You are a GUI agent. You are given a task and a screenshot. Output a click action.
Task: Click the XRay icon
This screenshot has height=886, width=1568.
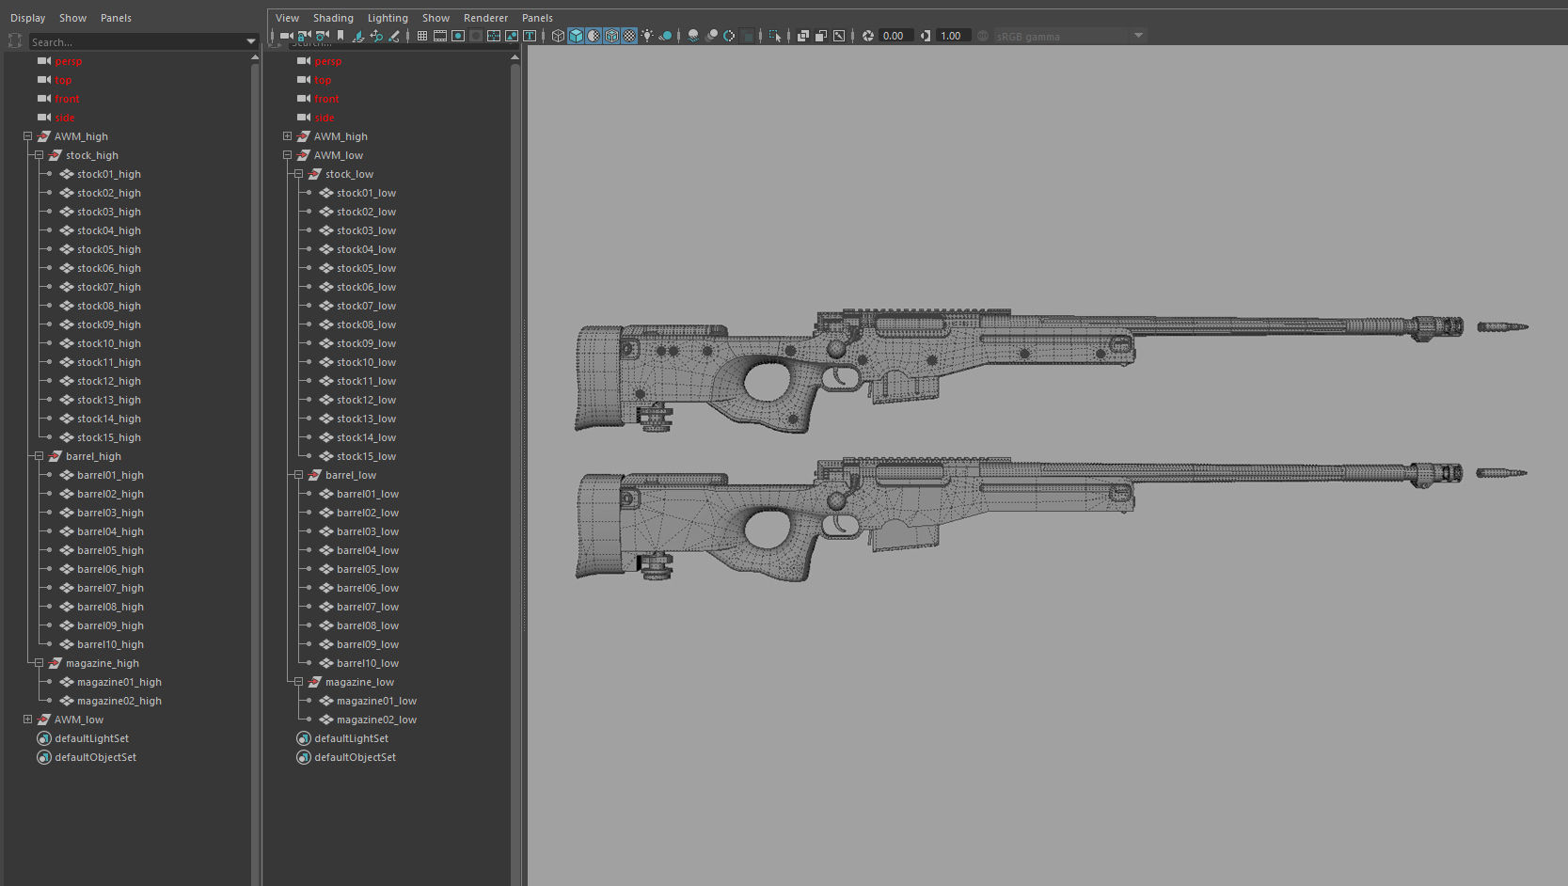pos(803,36)
